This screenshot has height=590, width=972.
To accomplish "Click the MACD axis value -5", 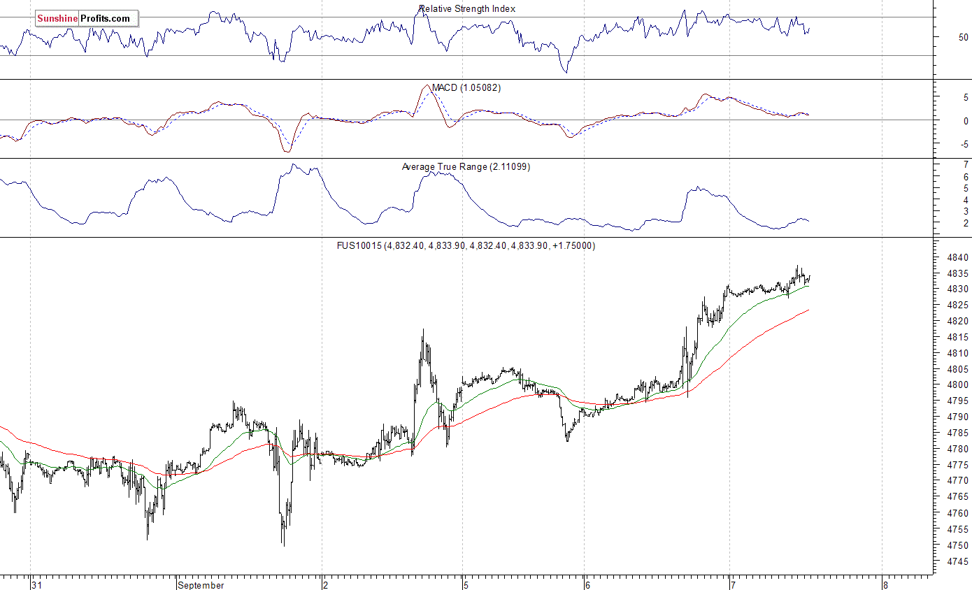I will 964,145.
